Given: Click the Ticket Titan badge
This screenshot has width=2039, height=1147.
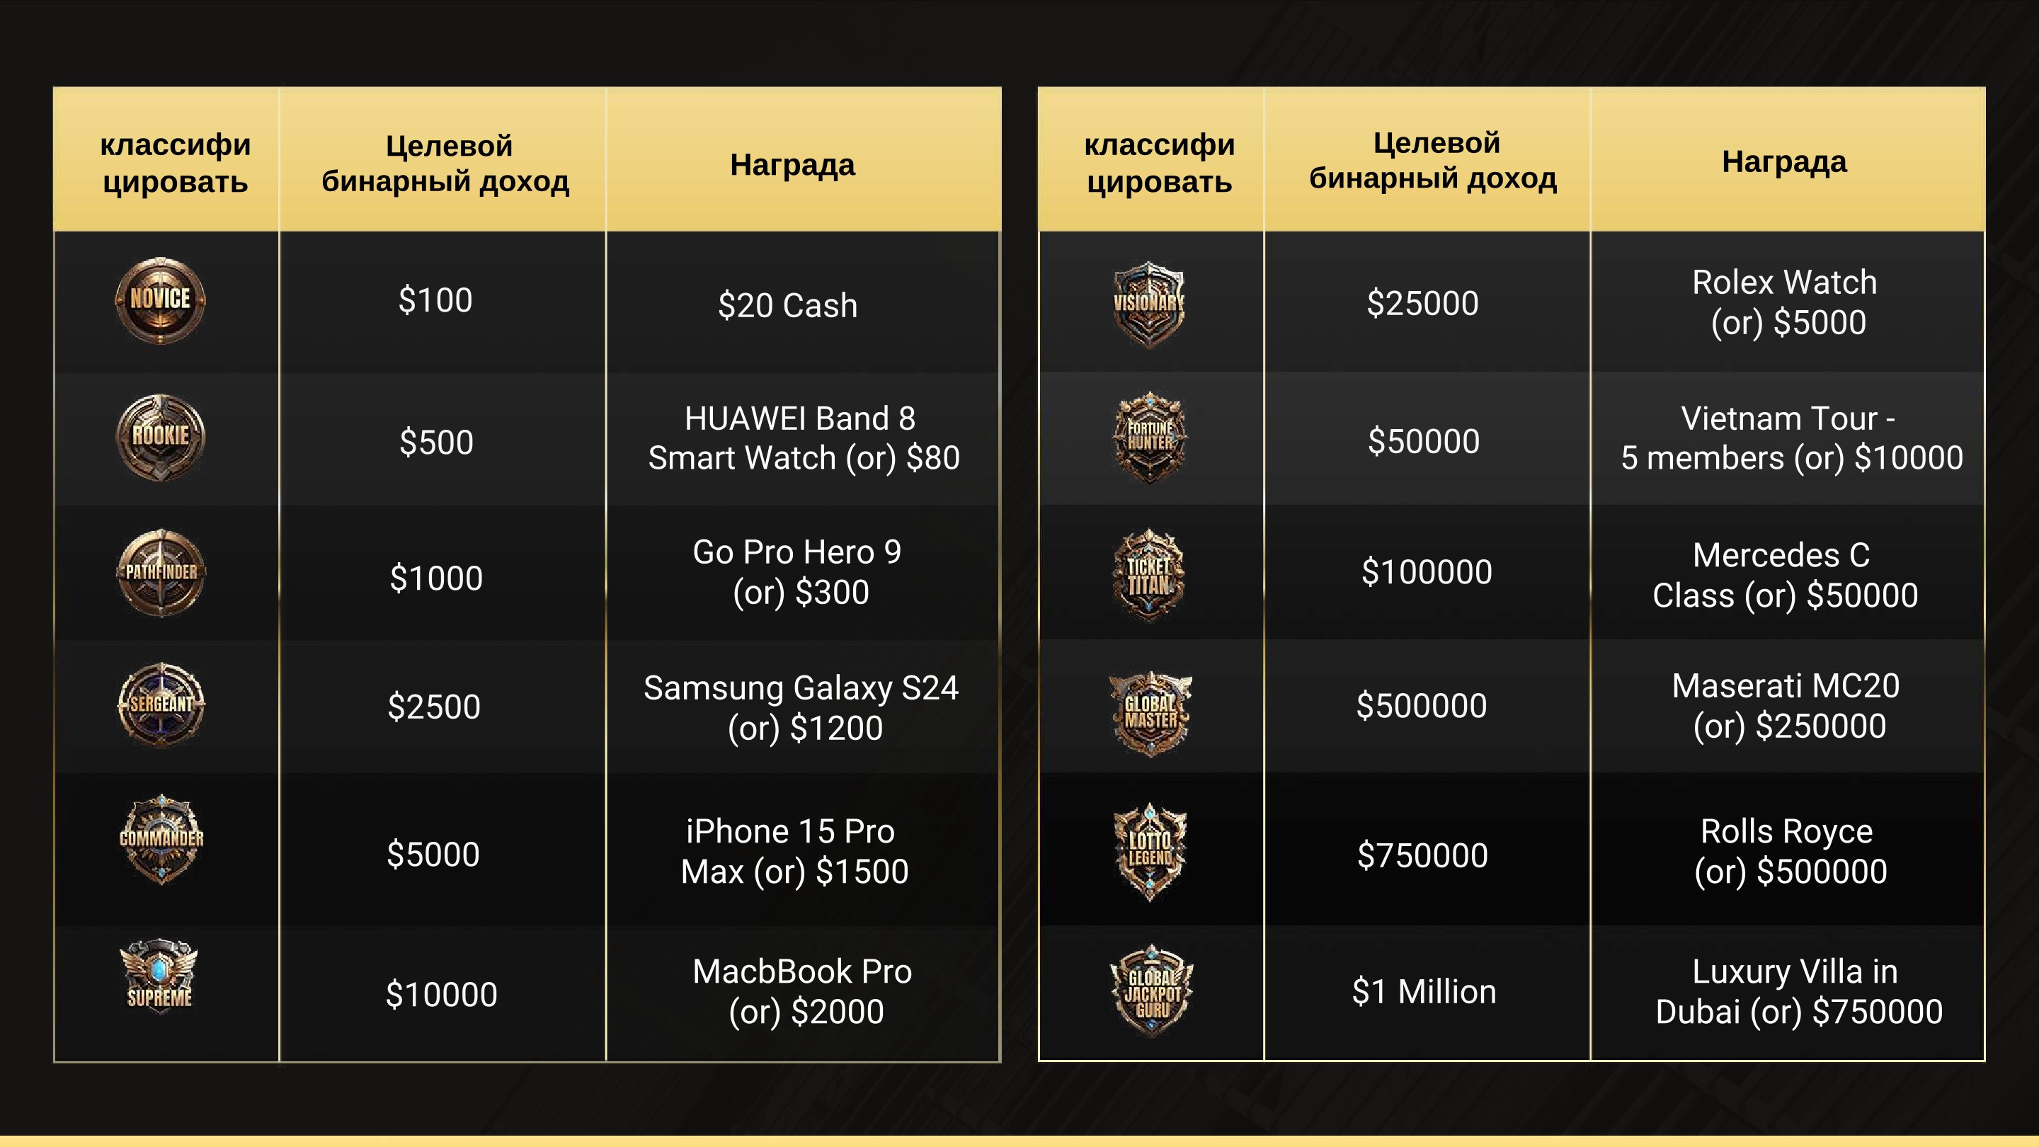Looking at the screenshot, I should 1148,575.
